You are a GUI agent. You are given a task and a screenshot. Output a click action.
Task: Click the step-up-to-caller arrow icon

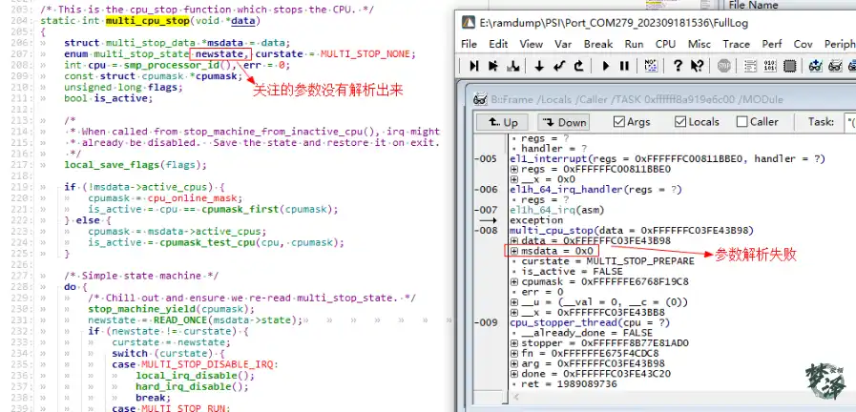point(559,66)
